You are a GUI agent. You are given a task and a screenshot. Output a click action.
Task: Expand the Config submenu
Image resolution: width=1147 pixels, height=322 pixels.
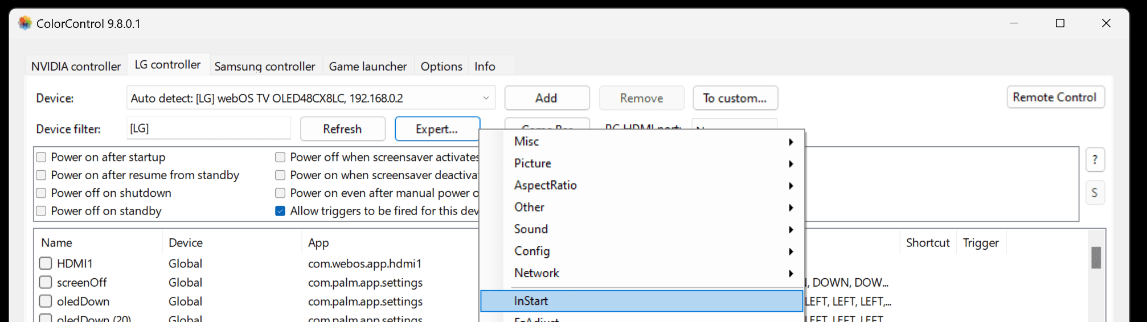642,251
